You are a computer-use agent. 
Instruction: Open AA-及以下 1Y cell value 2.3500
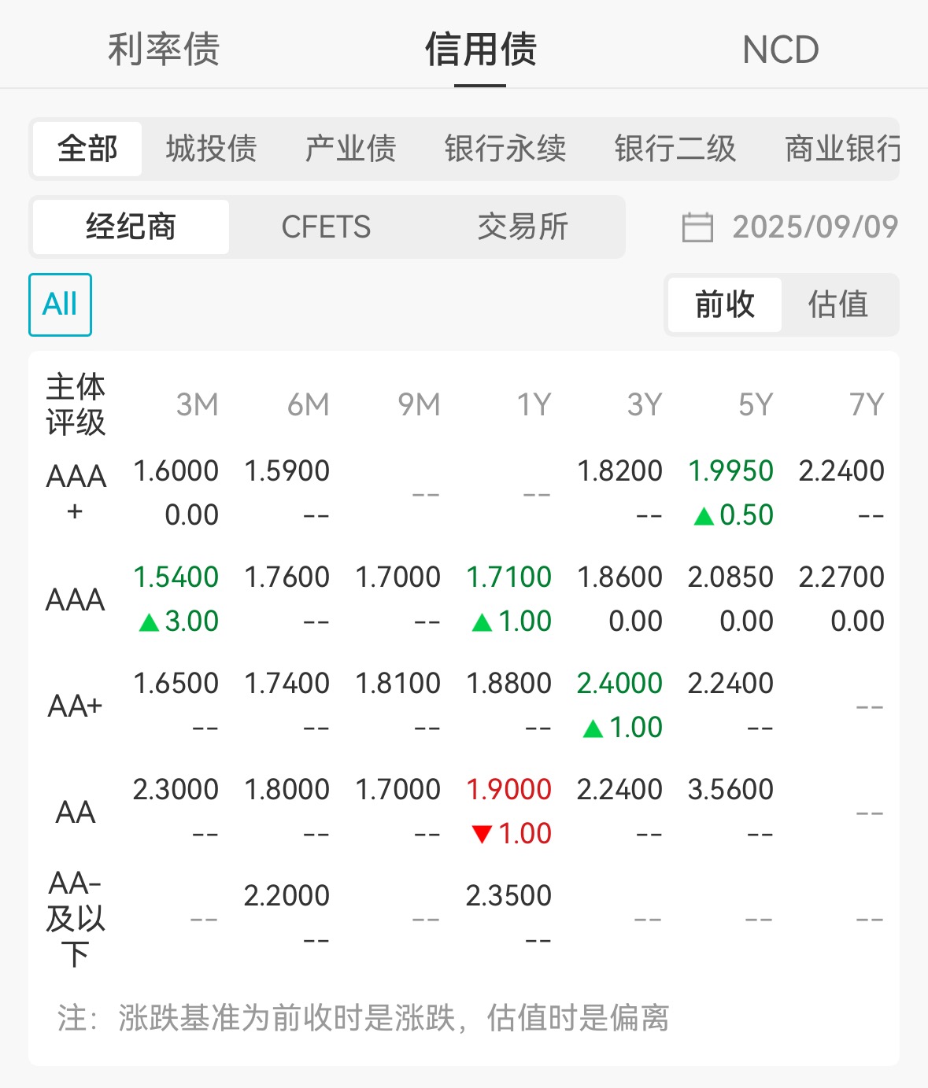(509, 896)
